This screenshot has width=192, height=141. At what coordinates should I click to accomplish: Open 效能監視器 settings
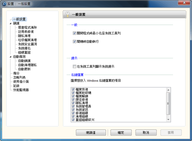pos(21,90)
